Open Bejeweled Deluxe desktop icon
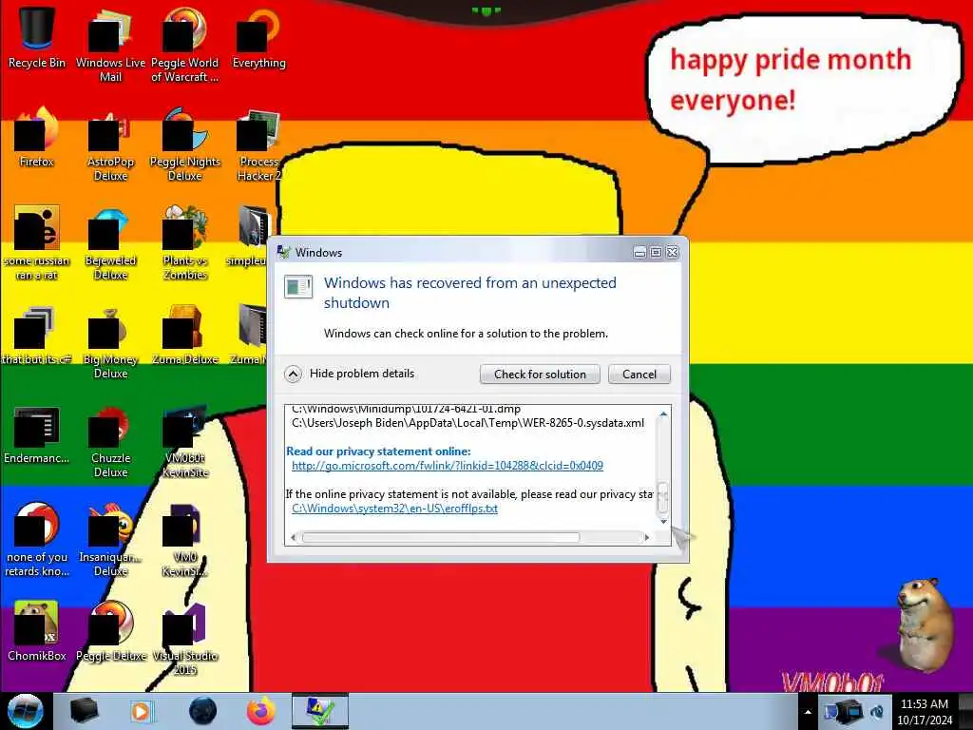 [110, 243]
